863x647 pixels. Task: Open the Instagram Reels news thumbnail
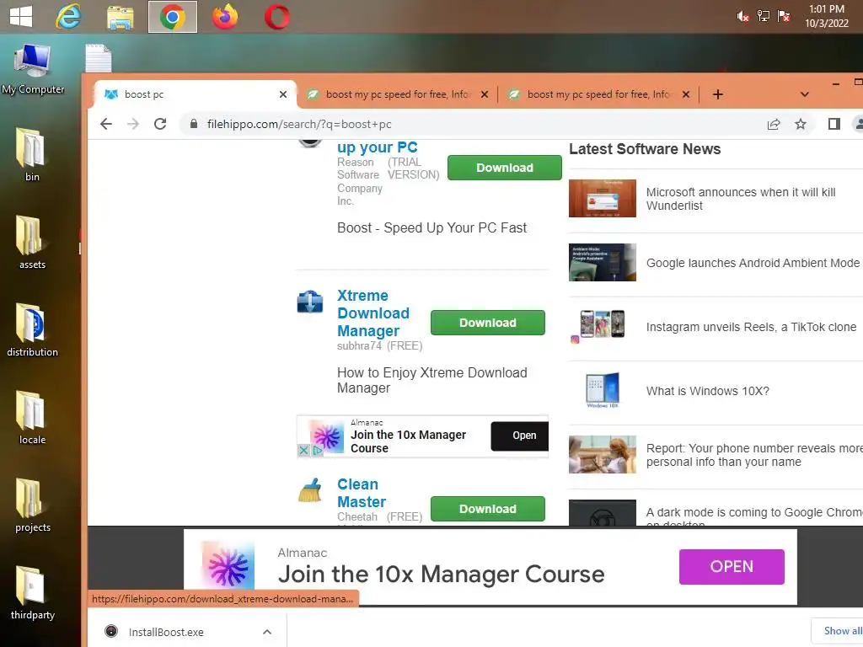point(602,327)
